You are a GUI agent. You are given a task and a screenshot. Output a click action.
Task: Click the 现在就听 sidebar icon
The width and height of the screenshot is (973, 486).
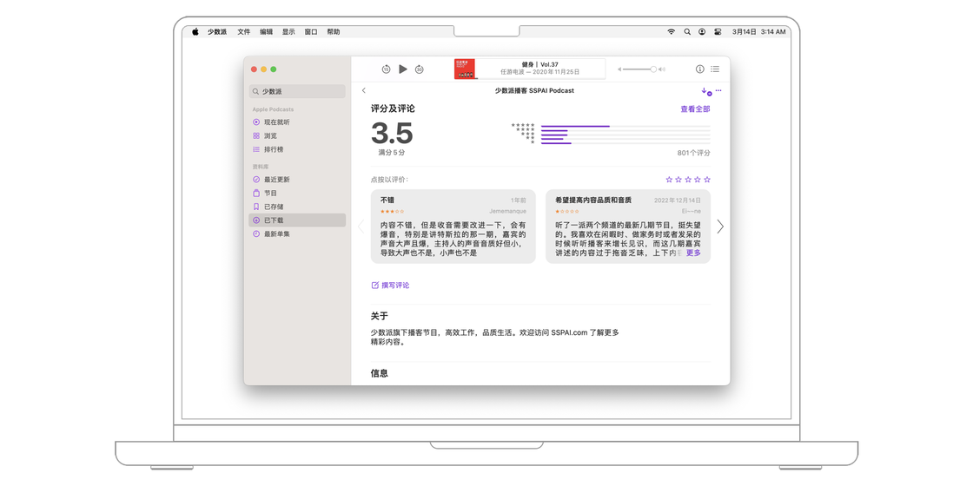256,122
